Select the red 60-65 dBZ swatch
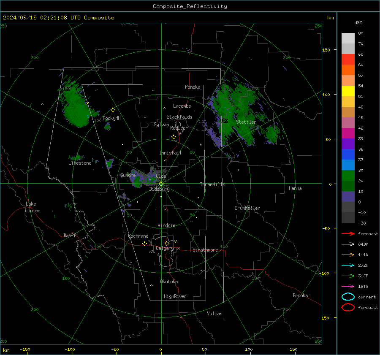This screenshot has height=355, width=380. click(348, 60)
